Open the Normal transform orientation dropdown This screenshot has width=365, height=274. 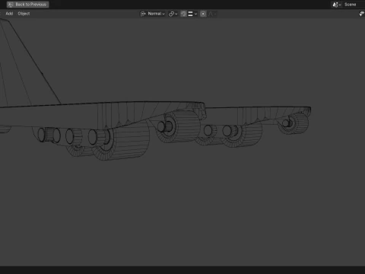point(153,14)
